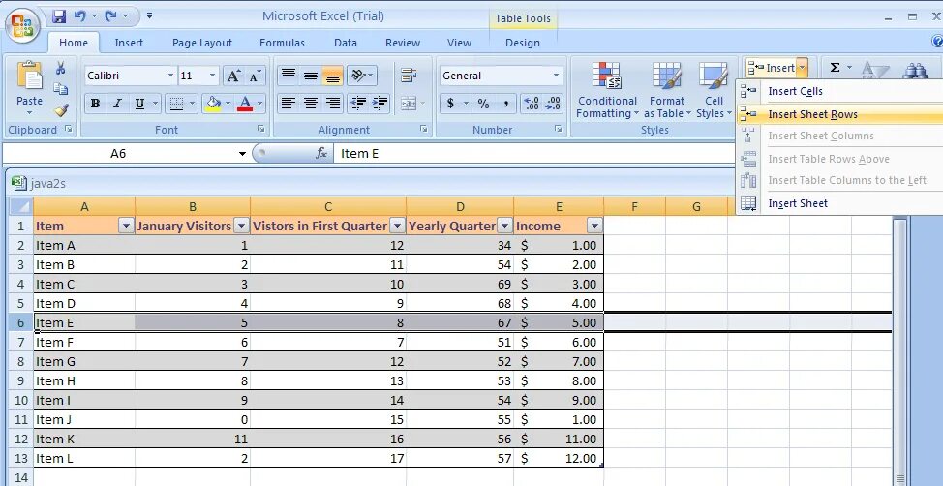Copy the selected cells

61,89
